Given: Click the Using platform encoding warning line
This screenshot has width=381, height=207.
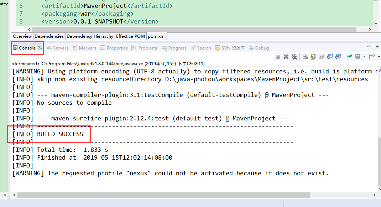Looking at the screenshot, I should (x=195, y=72).
